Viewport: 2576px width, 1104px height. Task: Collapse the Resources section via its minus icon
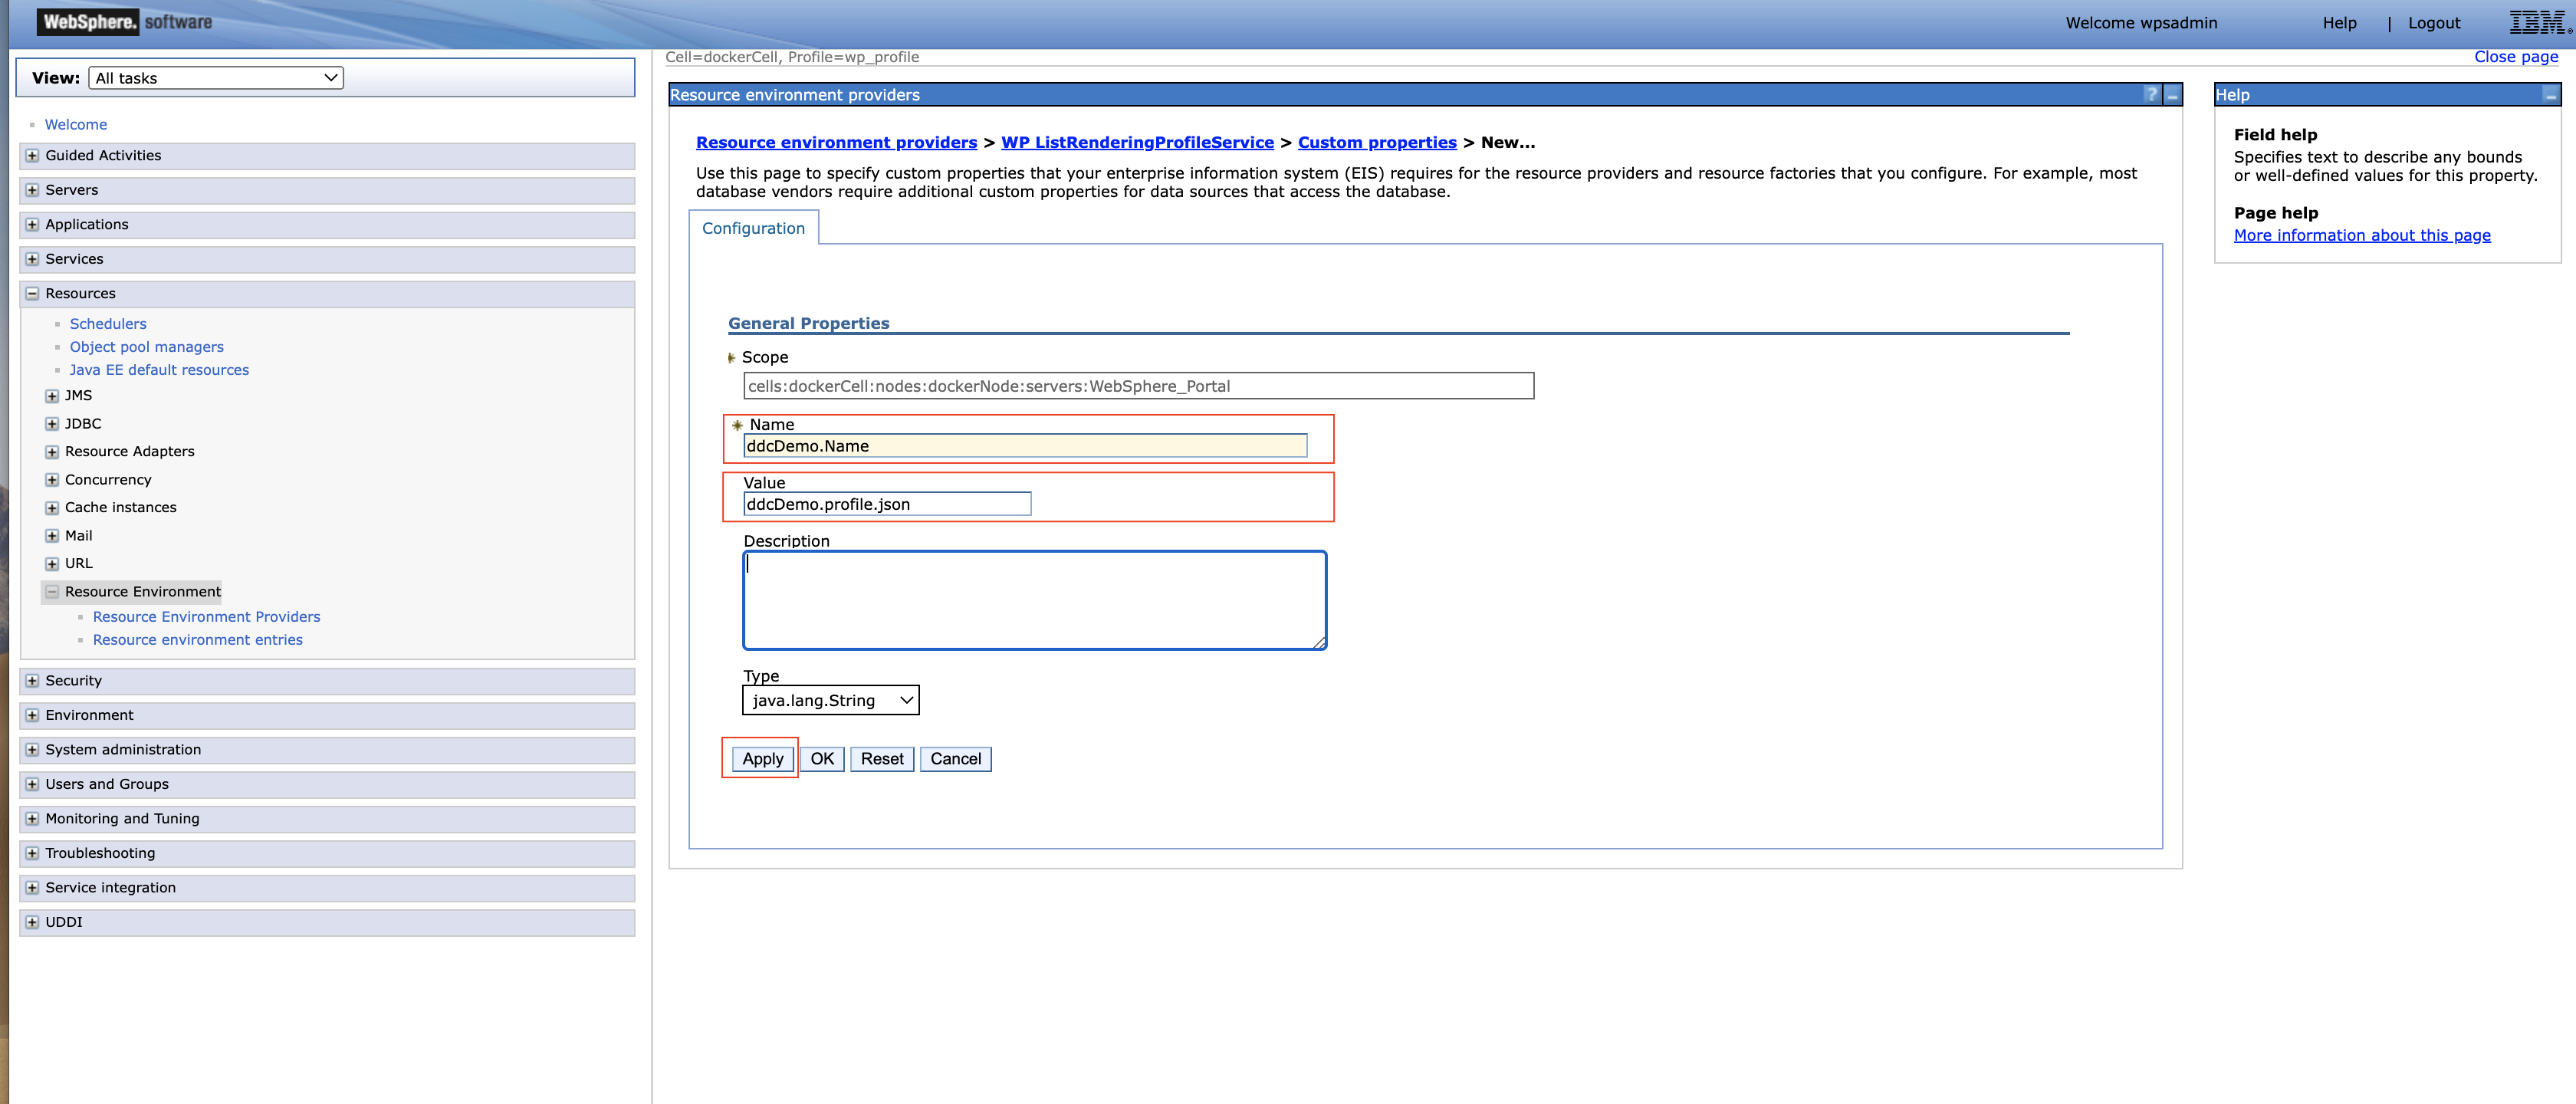click(31, 293)
